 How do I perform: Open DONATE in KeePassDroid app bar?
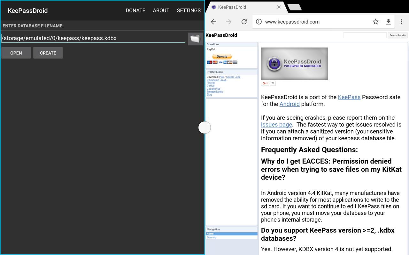[135, 11]
